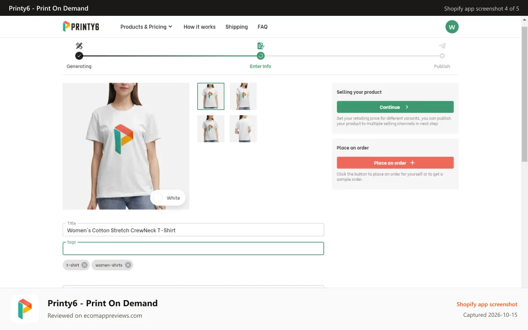Select the White color swatch
This screenshot has width=528, height=330.
168,198
